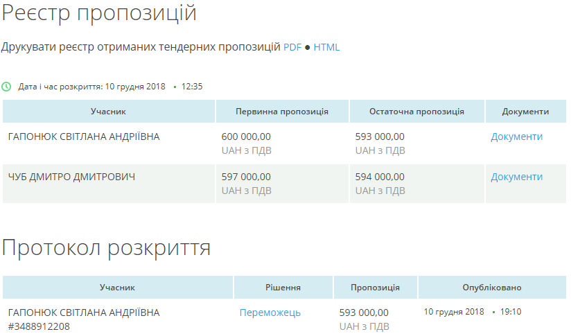Click the Переможець decision link

tap(270, 313)
